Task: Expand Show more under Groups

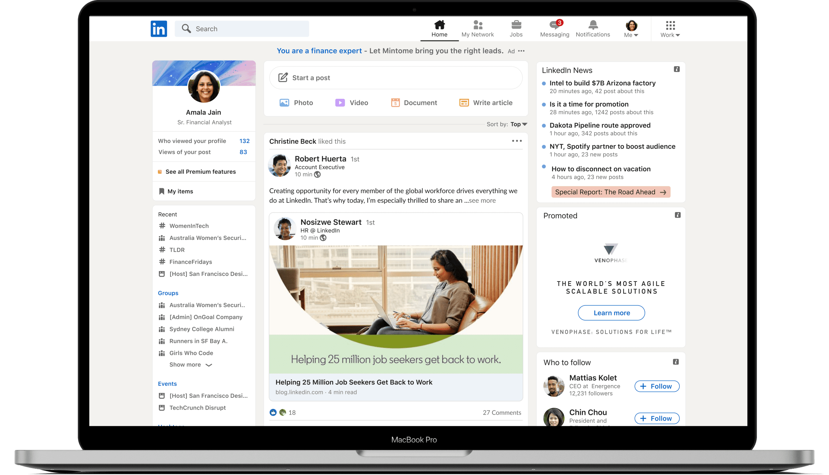Action: point(191,364)
